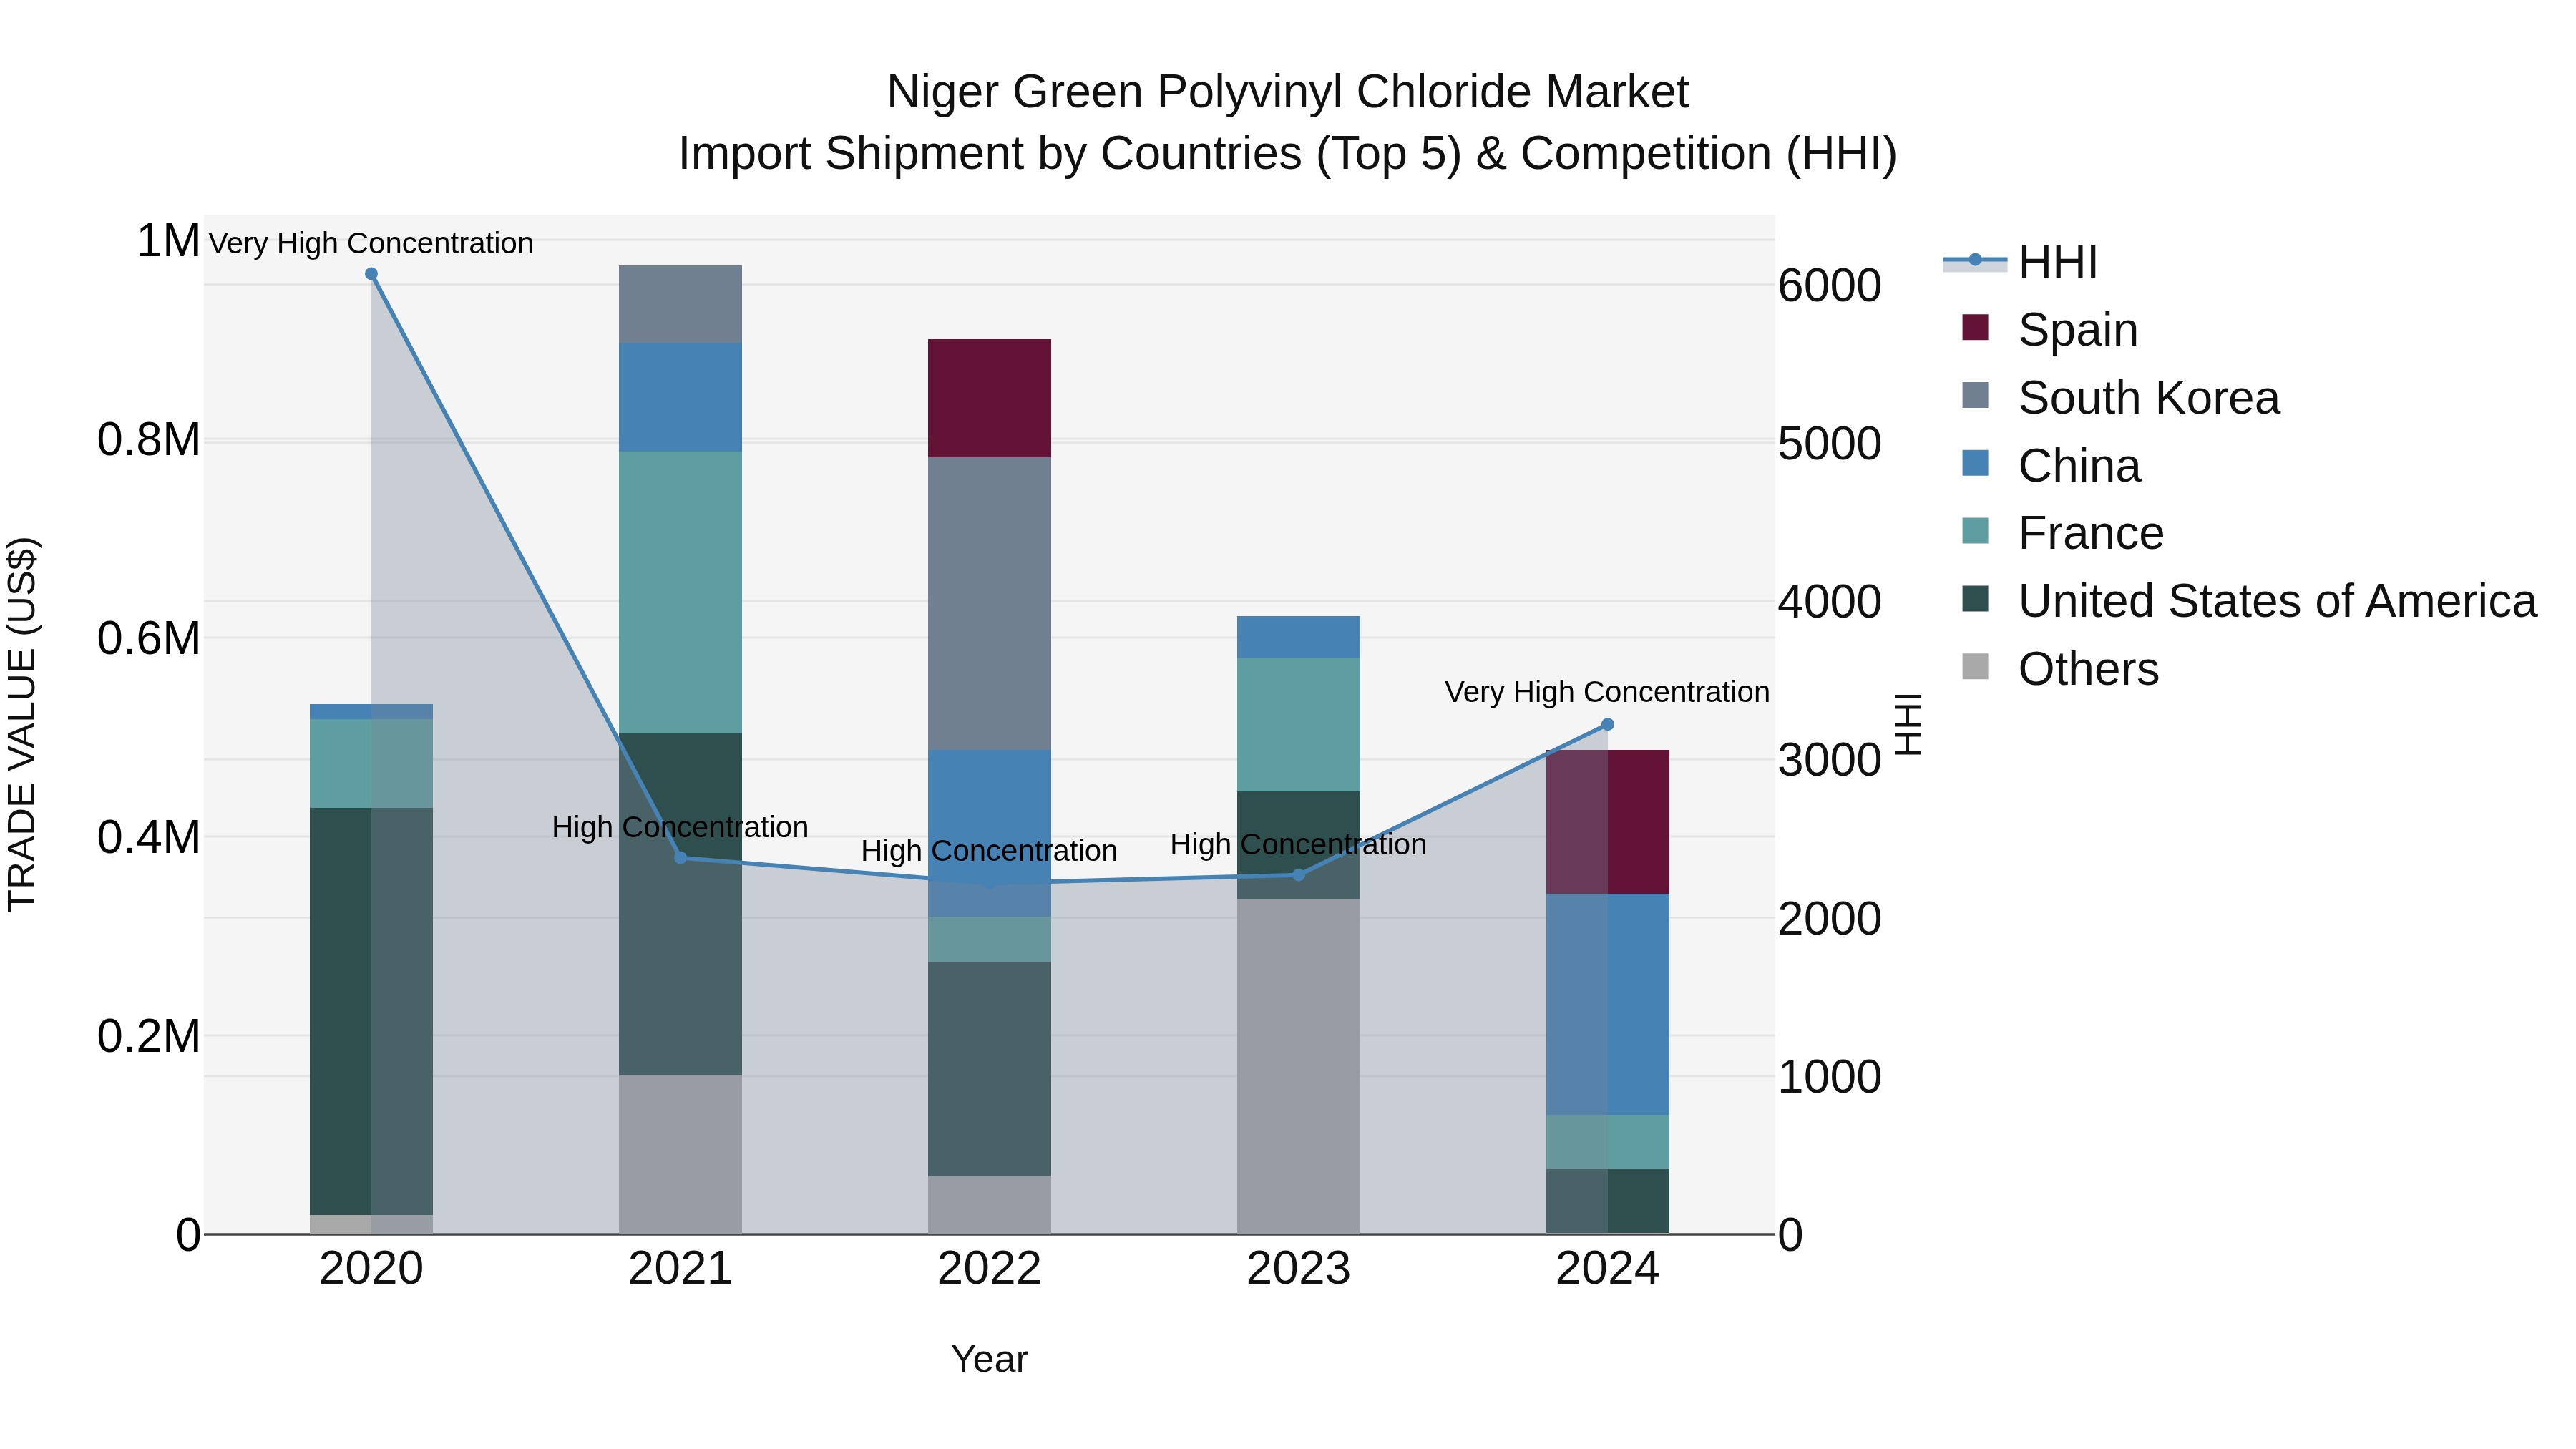Click the 'High Concentration' label at 2023
Image resolution: width=2576 pixels, height=1449 pixels.
1298,844
